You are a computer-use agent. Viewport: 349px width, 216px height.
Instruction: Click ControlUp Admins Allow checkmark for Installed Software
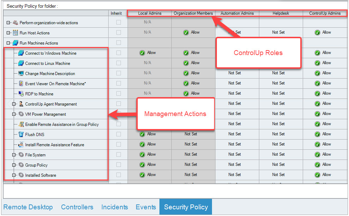(x=317, y=175)
